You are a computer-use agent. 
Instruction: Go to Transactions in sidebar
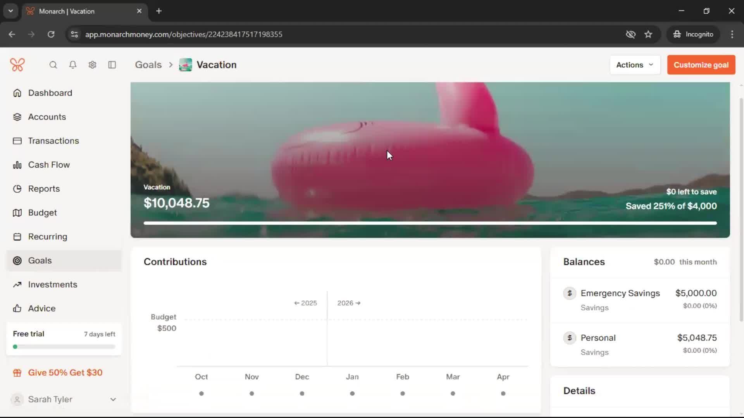click(53, 141)
